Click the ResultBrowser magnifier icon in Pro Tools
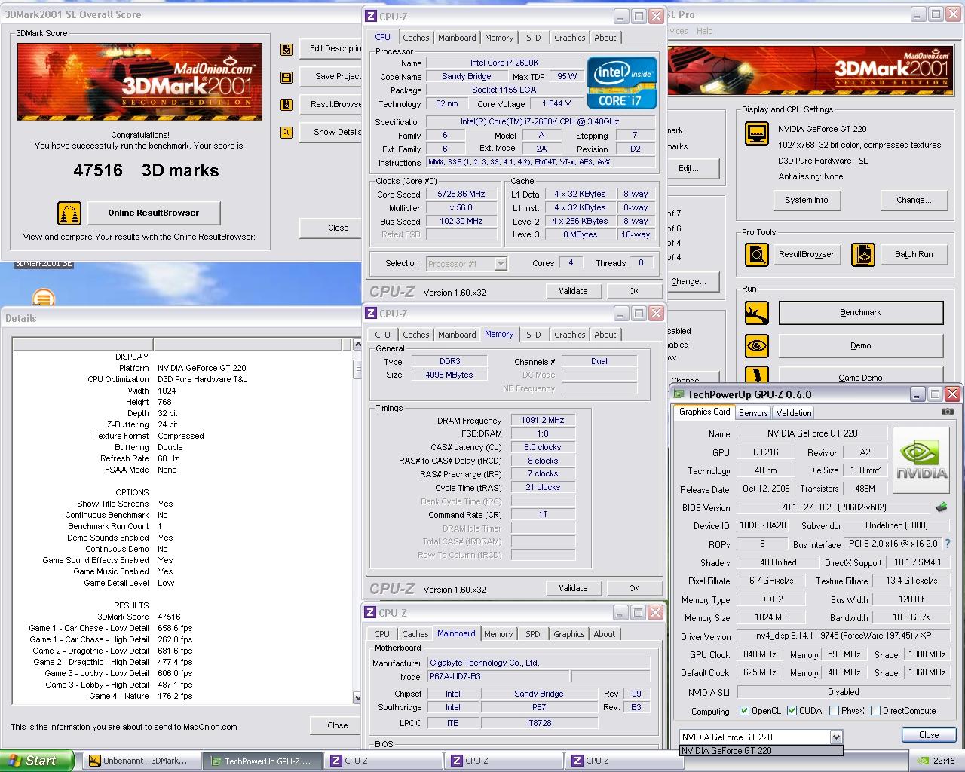 [756, 255]
